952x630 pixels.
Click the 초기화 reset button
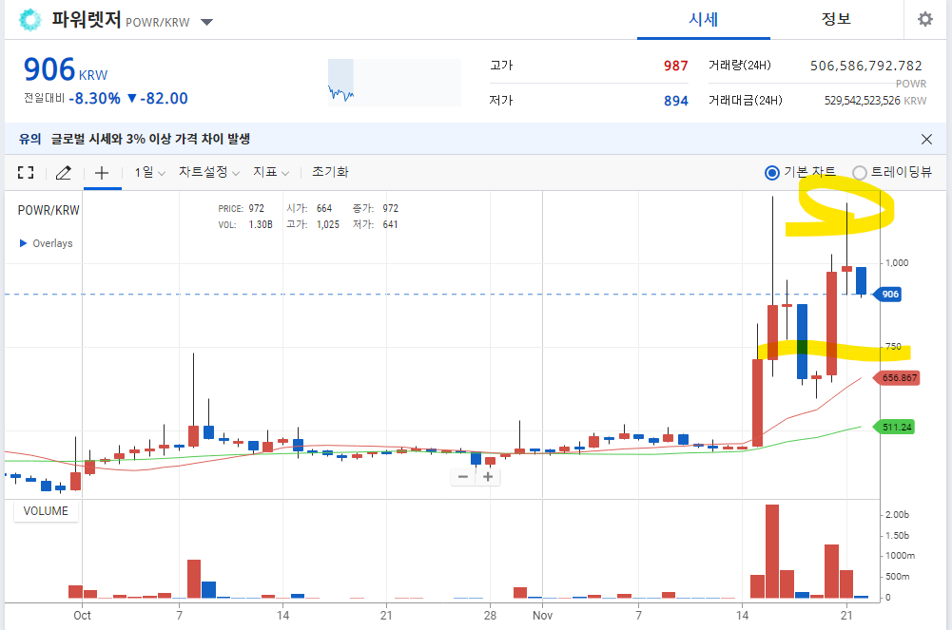pyautogui.click(x=330, y=172)
